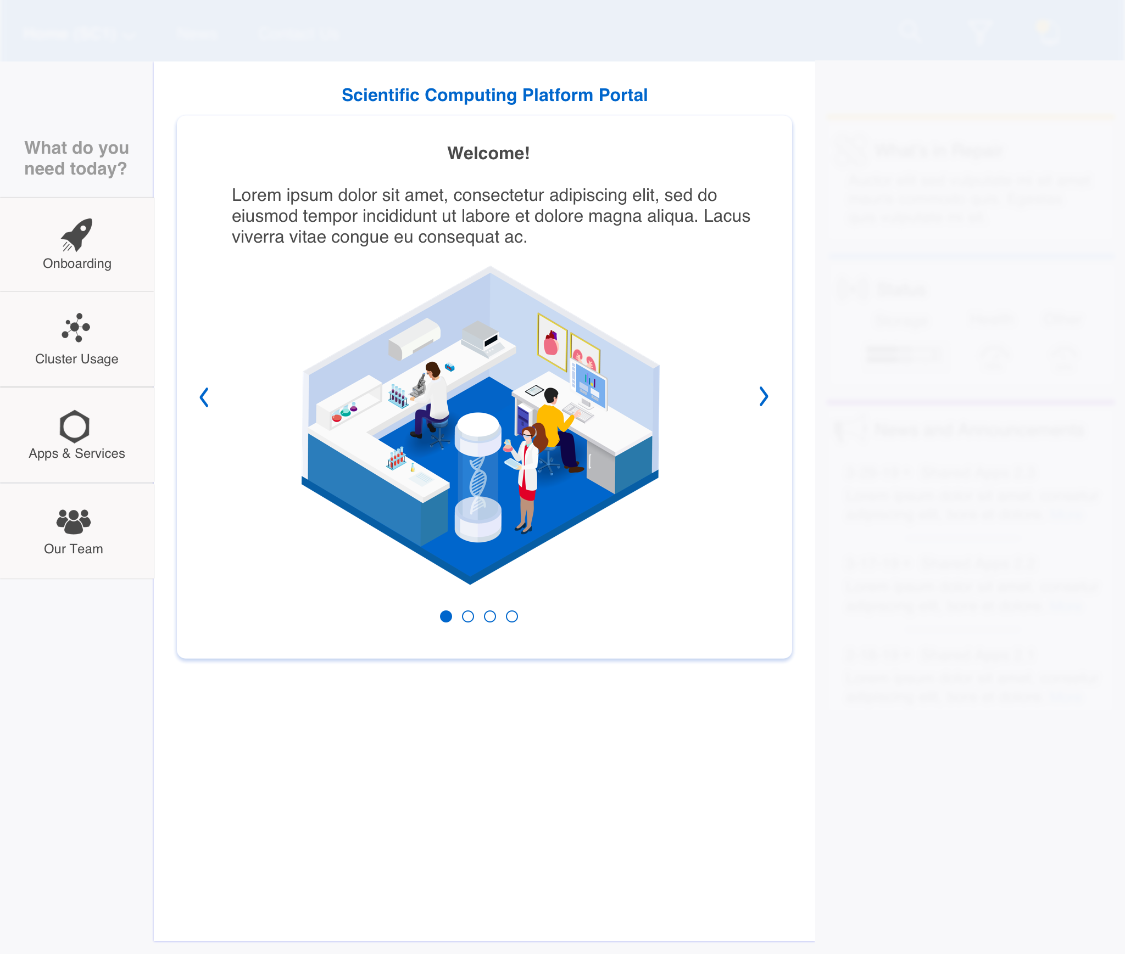
Task: Click the Scientific Computing Platform Portal title
Action: coord(494,95)
